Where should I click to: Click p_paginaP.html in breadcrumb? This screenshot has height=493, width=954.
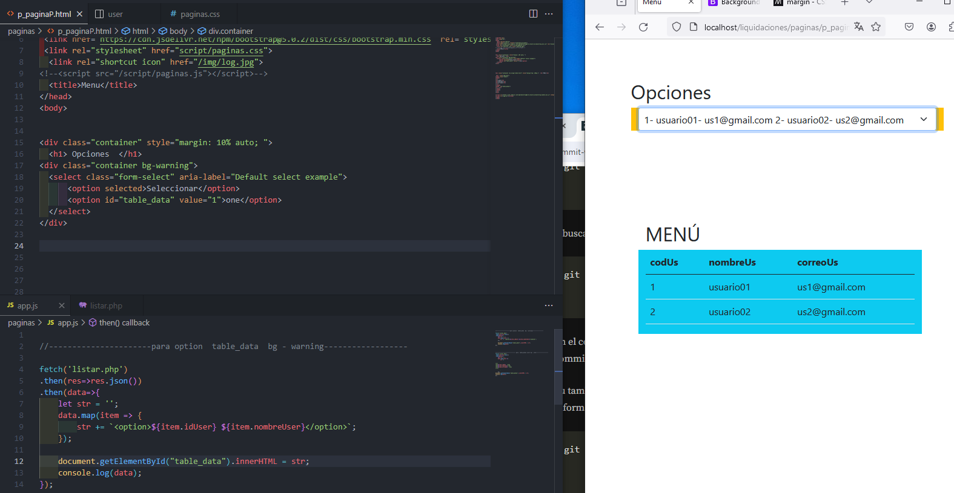[84, 31]
